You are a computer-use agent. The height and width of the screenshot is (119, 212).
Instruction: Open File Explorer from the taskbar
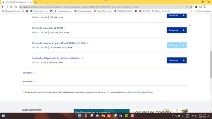pyautogui.click(x=103, y=116)
